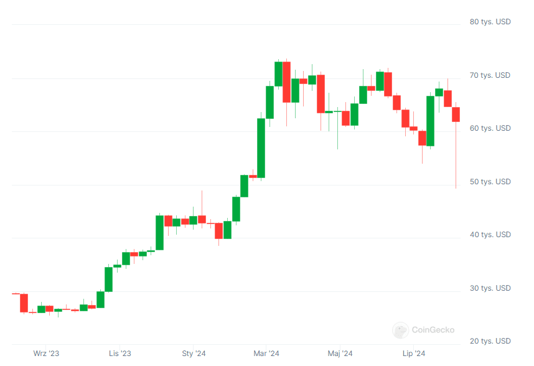Select the Lis '23 date label
This screenshot has width=534, height=366.
[119, 354]
